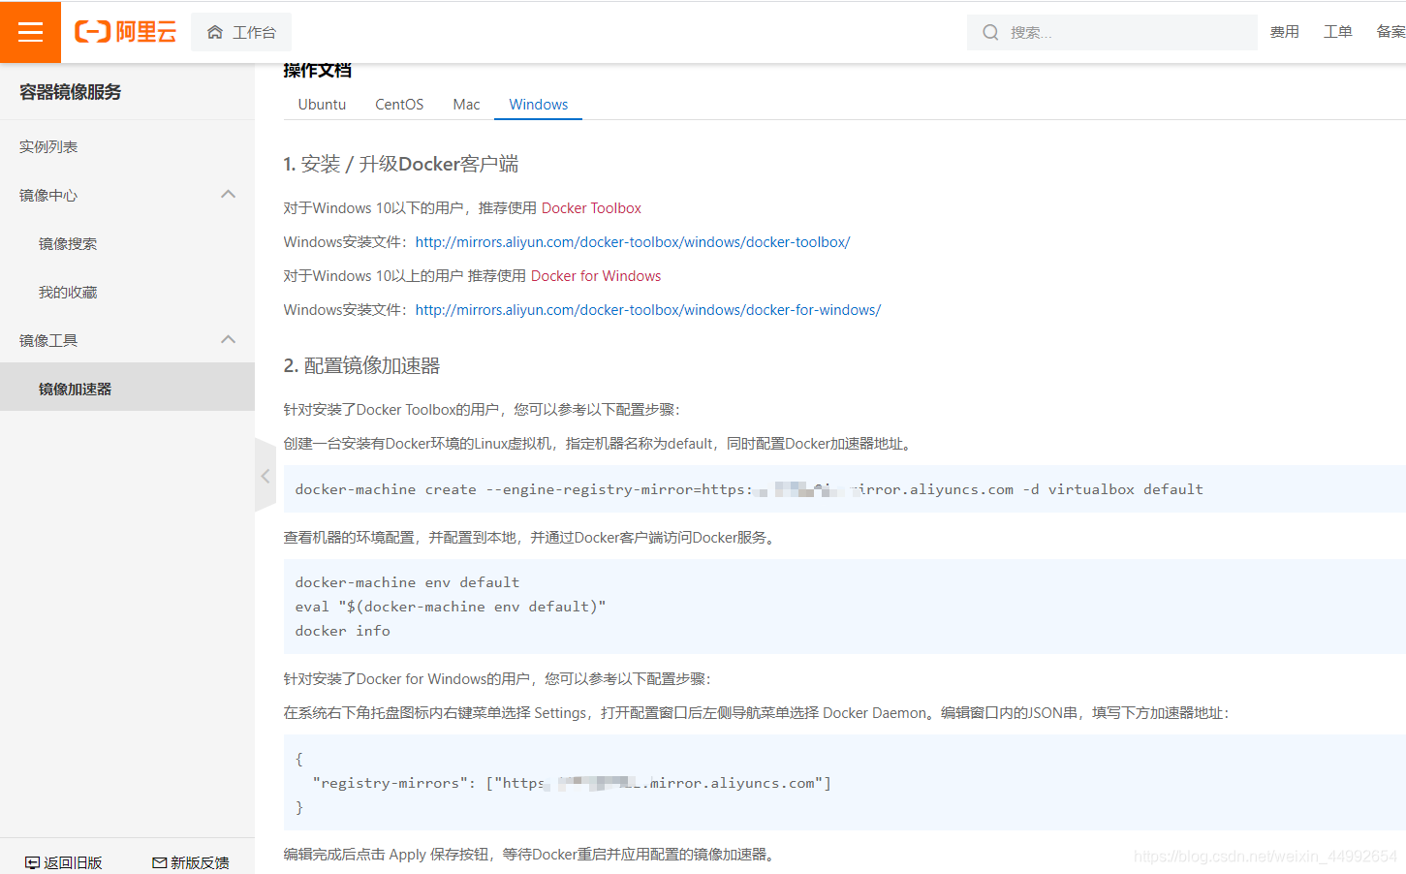Switch to the Mac tab
Viewport: 1406px width, 874px height.
tap(466, 104)
